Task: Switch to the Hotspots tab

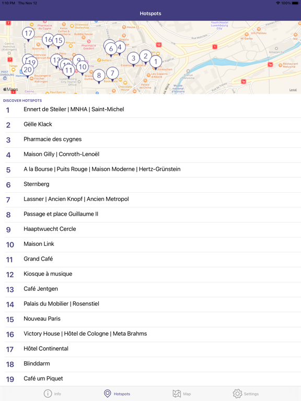Action: click(x=117, y=394)
